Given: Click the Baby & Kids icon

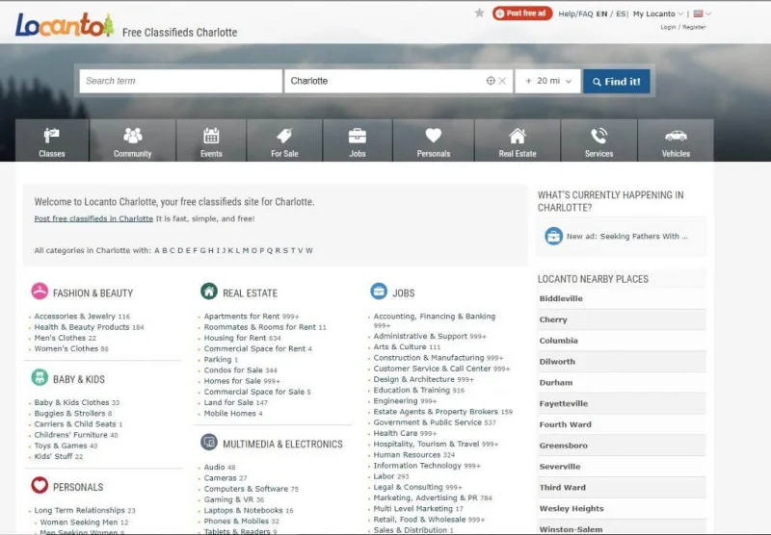Looking at the screenshot, I should [x=40, y=377].
